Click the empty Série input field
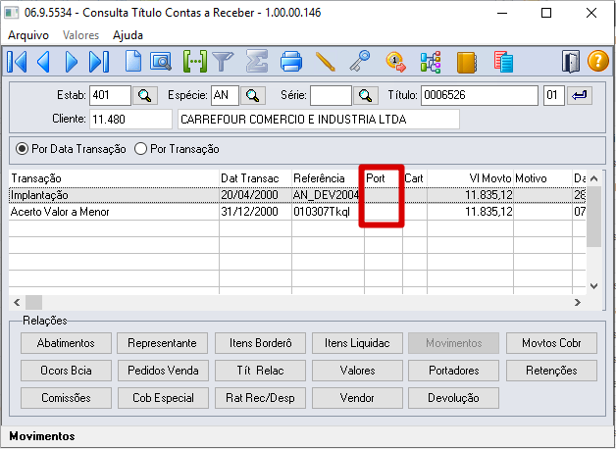The width and height of the screenshot is (616, 449). tap(331, 95)
